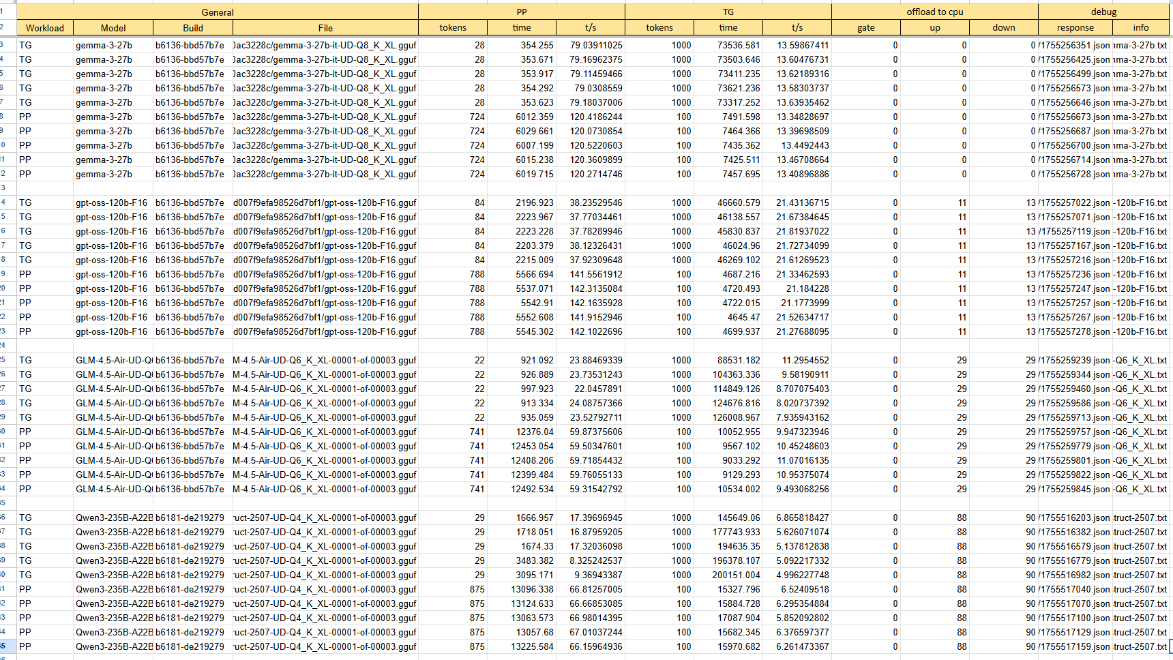1173x660 pixels.
Task: Select the tokens header under TG
Action: pos(659,28)
